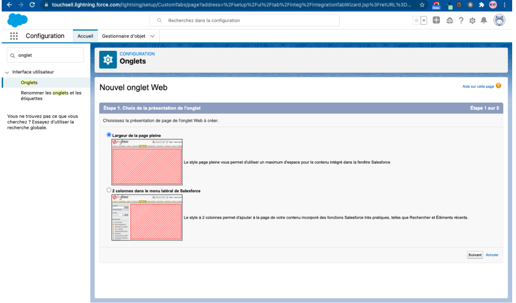Image resolution: width=516 pixels, height=303 pixels.
Task: Click the lock icon in address bar
Action: point(47,4)
